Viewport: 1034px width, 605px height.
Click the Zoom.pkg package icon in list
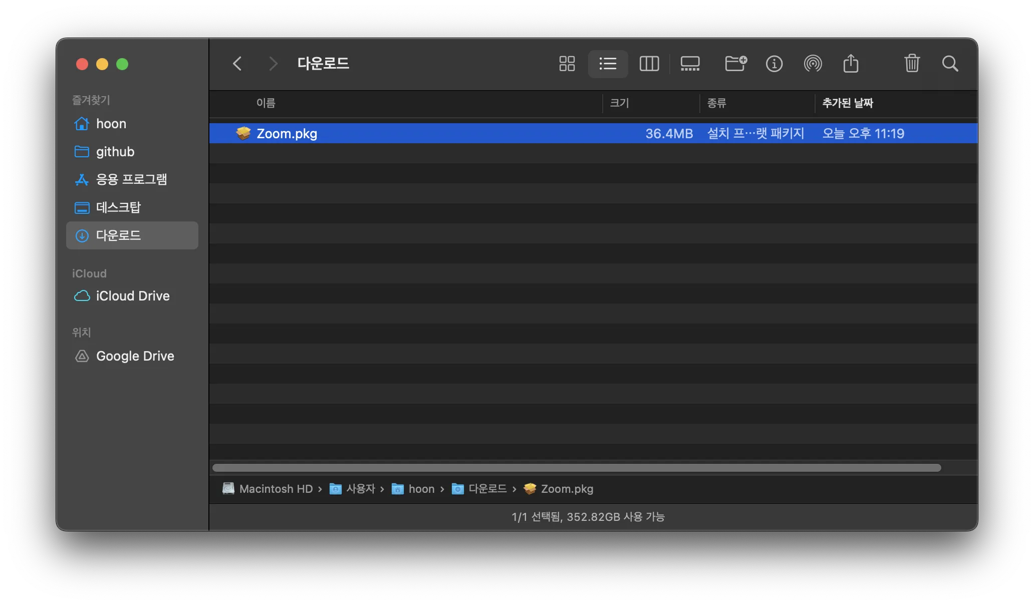pos(243,133)
